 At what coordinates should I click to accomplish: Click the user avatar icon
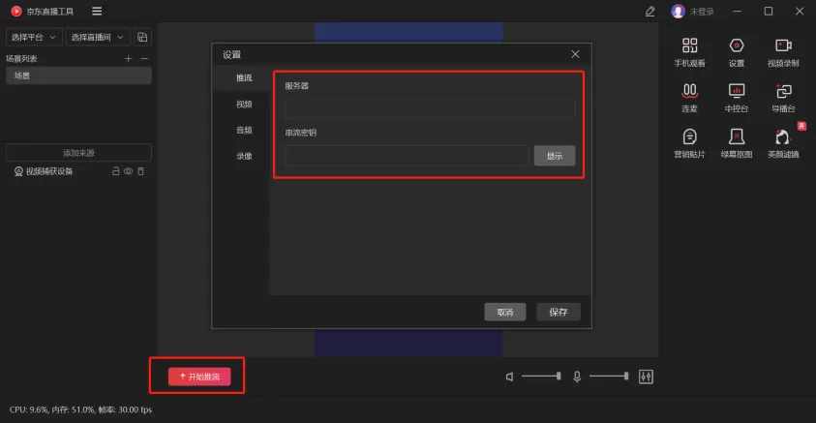tap(678, 11)
